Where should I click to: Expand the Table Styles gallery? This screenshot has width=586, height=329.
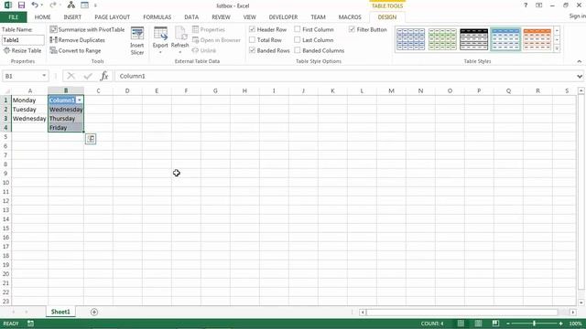[557, 48]
